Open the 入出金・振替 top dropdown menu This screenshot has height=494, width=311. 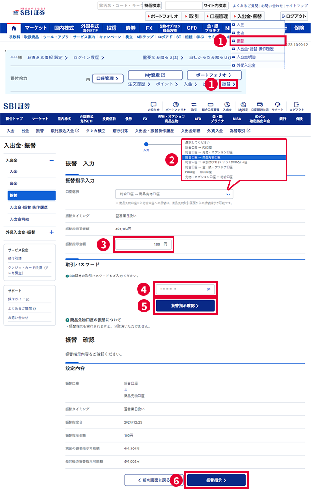click(248, 16)
